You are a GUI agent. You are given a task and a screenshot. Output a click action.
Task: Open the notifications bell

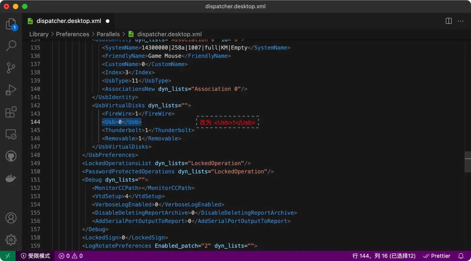(x=461, y=256)
